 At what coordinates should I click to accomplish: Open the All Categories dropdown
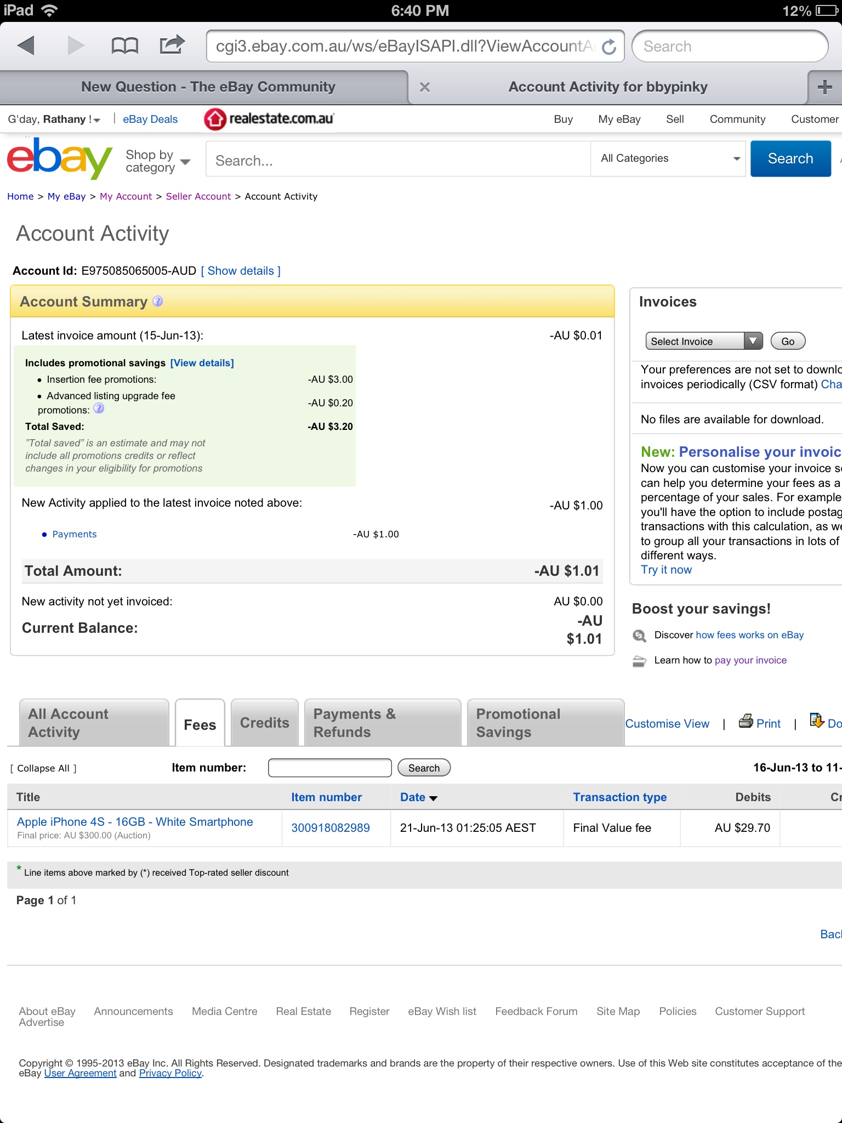click(x=668, y=158)
